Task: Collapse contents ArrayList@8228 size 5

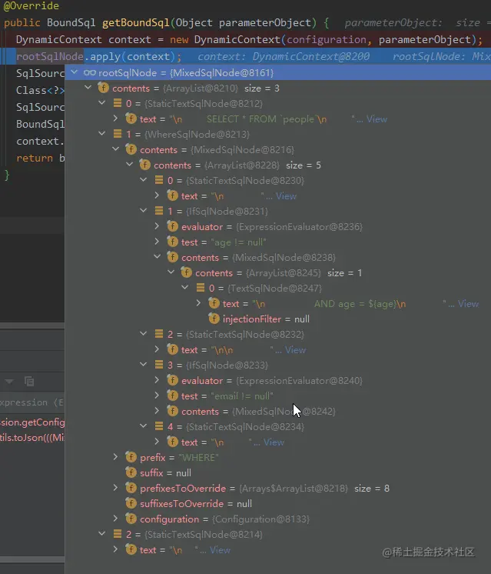Action: pyautogui.click(x=130, y=165)
